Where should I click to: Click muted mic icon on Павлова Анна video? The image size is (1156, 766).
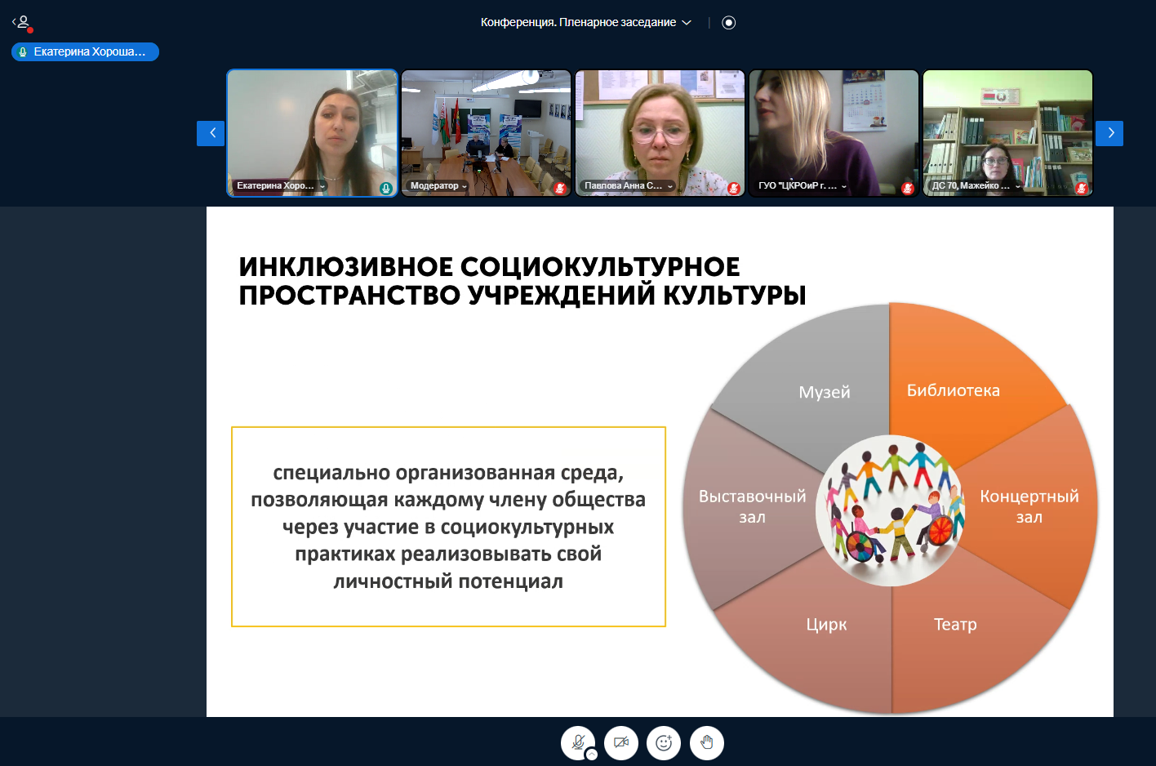pos(734,189)
